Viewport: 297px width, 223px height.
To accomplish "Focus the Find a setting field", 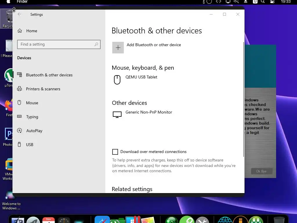I will (59, 44).
